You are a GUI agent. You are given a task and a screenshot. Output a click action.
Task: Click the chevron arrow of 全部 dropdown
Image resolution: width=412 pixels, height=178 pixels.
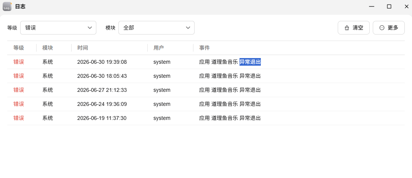[188, 28]
